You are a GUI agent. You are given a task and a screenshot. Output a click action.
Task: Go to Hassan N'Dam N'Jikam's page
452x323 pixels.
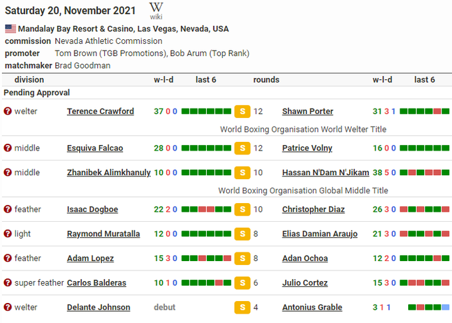click(326, 172)
